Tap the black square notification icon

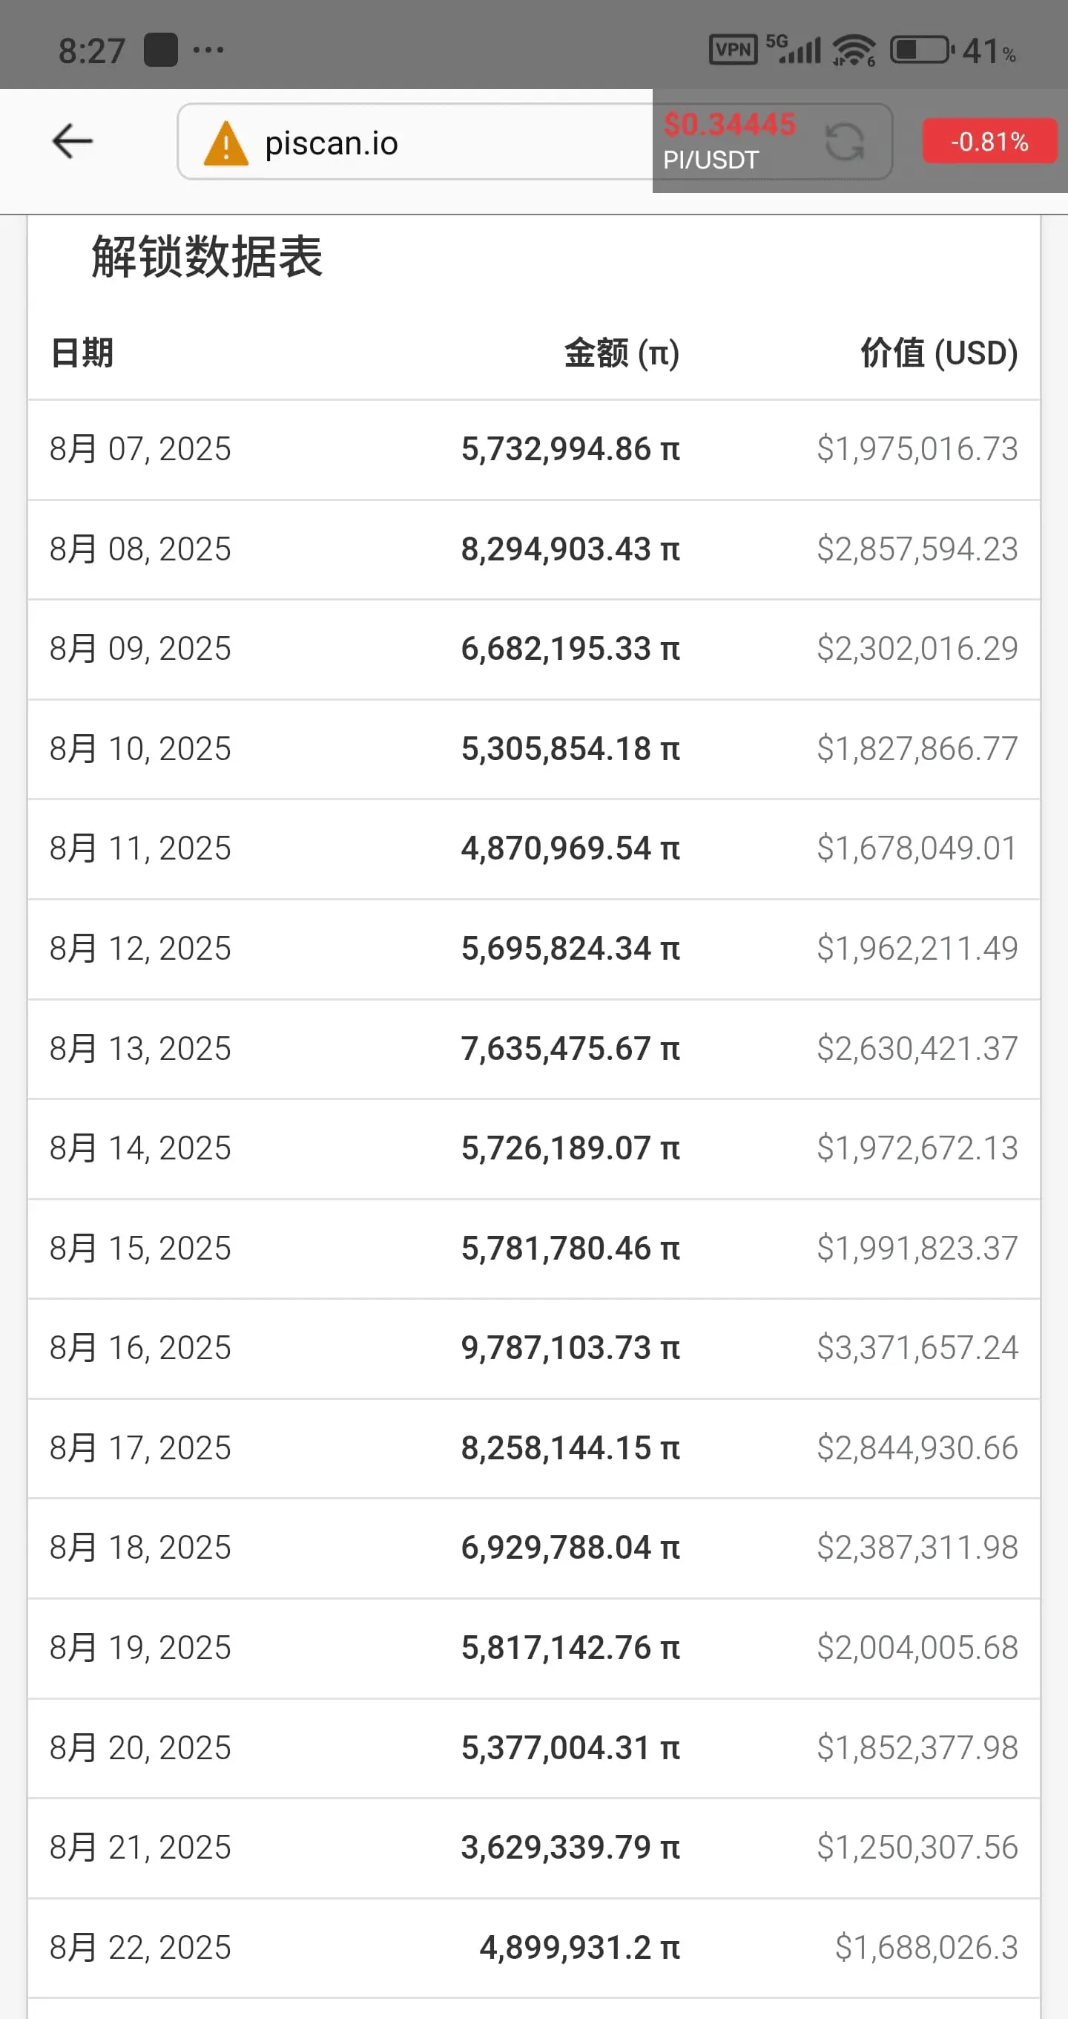coord(160,50)
